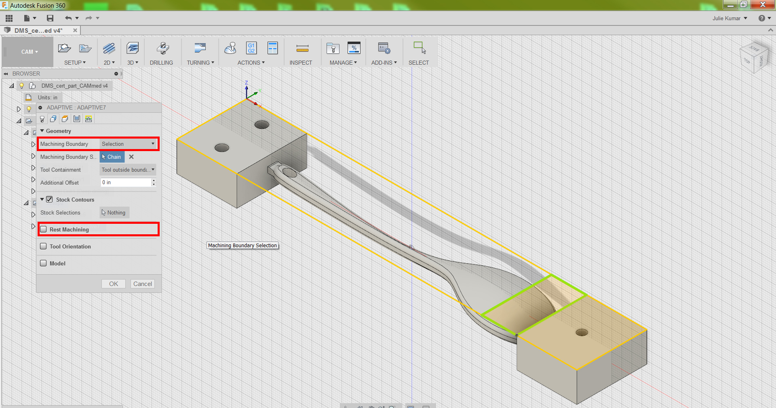Clear the Machining Boundary chain selection
The width and height of the screenshot is (776, 408).
click(x=131, y=157)
